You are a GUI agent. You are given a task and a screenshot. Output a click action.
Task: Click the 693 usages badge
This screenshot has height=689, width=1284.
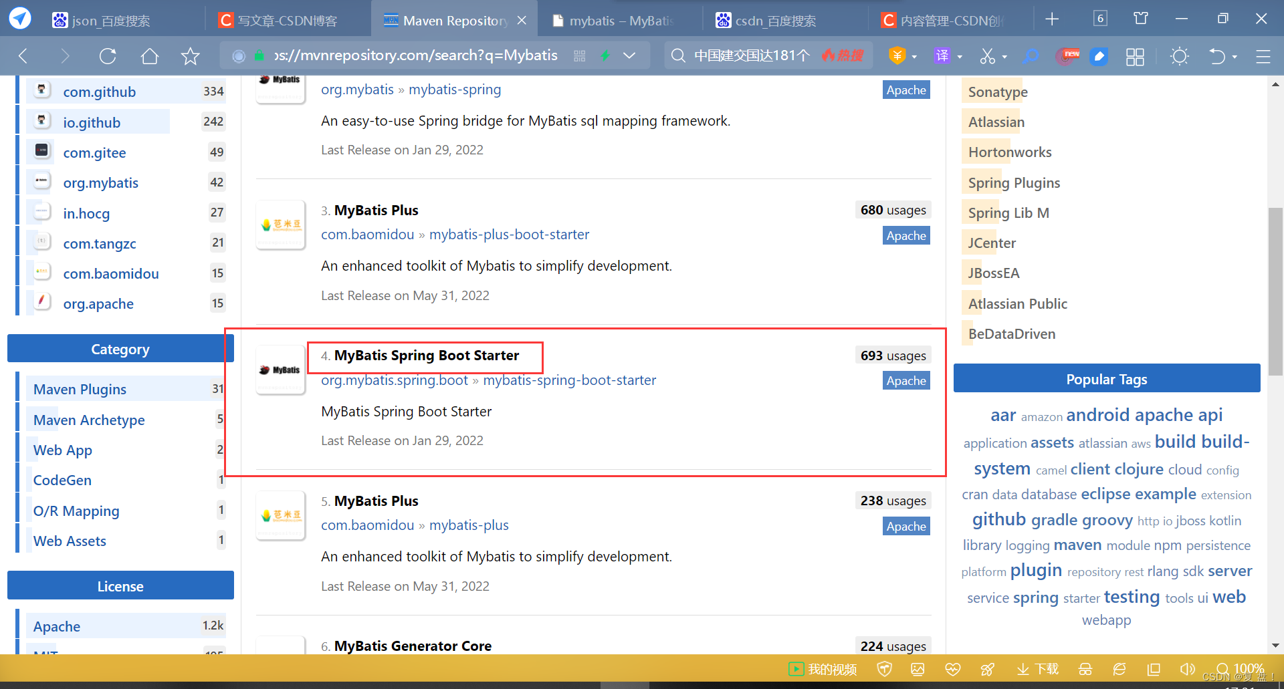point(893,356)
